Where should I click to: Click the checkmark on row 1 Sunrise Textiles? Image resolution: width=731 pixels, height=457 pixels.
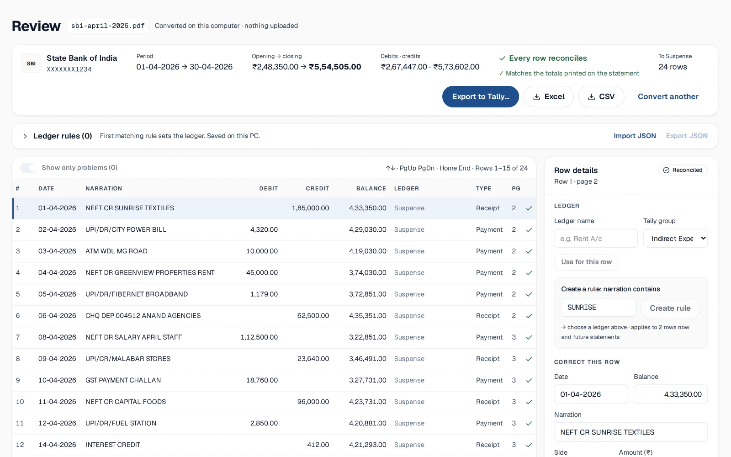tap(529, 208)
